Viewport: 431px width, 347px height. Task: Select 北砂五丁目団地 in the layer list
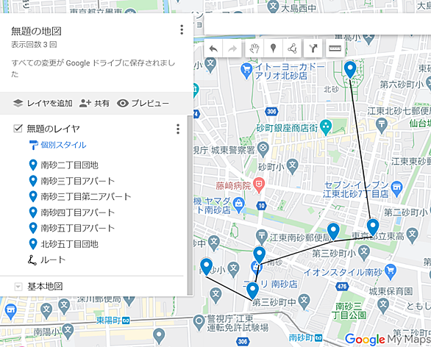[x=64, y=244]
